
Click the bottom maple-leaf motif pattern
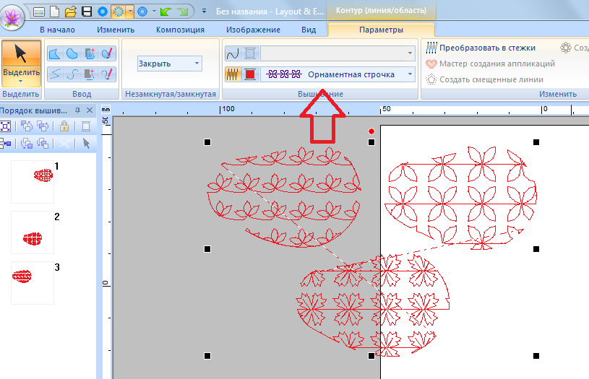click(373, 305)
